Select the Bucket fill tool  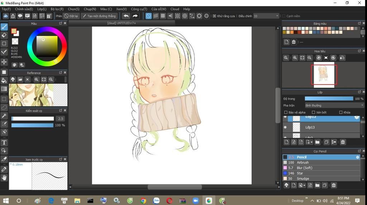pos(4,81)
